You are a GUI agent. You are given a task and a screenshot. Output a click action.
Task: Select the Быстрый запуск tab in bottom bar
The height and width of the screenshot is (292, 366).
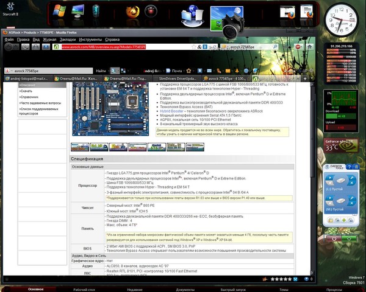click(233, 290)
